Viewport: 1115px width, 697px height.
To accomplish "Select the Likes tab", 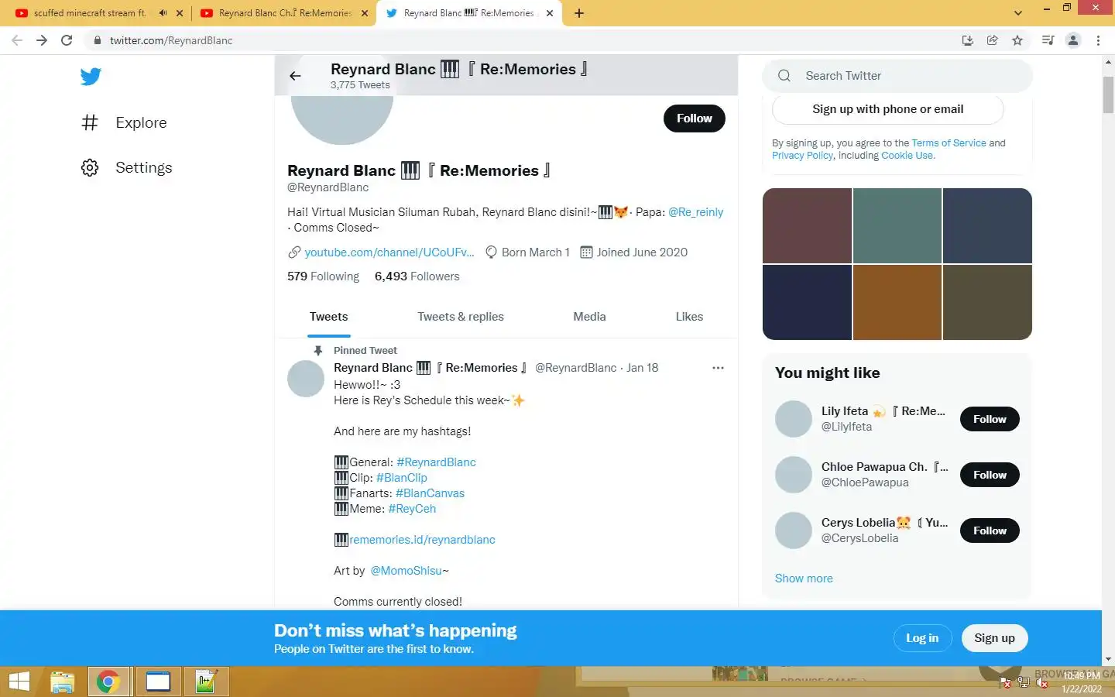I will pos(689,317).
